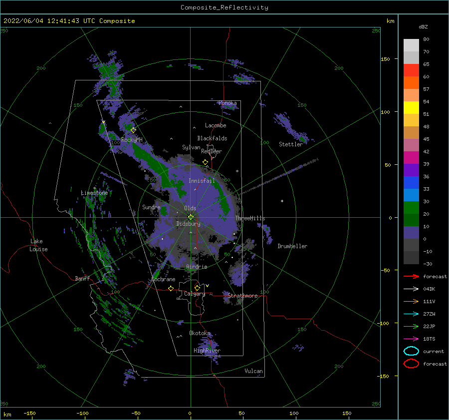
Task: Click the Okotoks town label
Action: click(x=200, y=333)
